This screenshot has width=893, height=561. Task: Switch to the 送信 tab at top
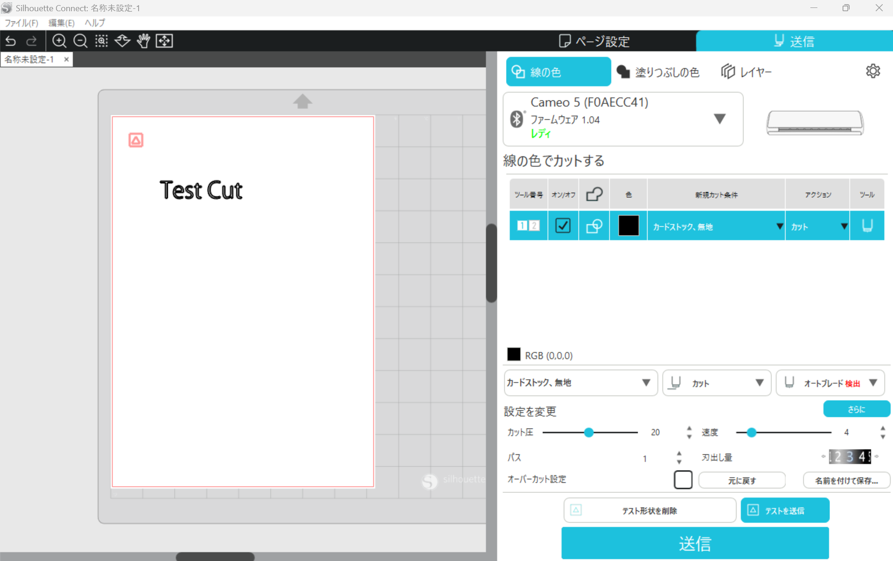[794, 41]
